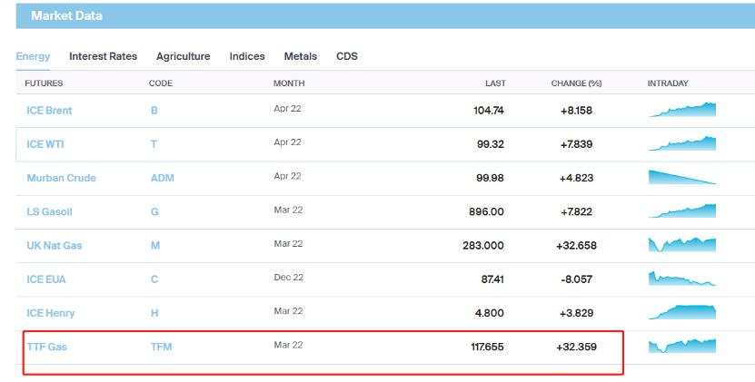Select the Murban Crude futures link
Viewport: 755px width, 382px height.
coord(61,178)
